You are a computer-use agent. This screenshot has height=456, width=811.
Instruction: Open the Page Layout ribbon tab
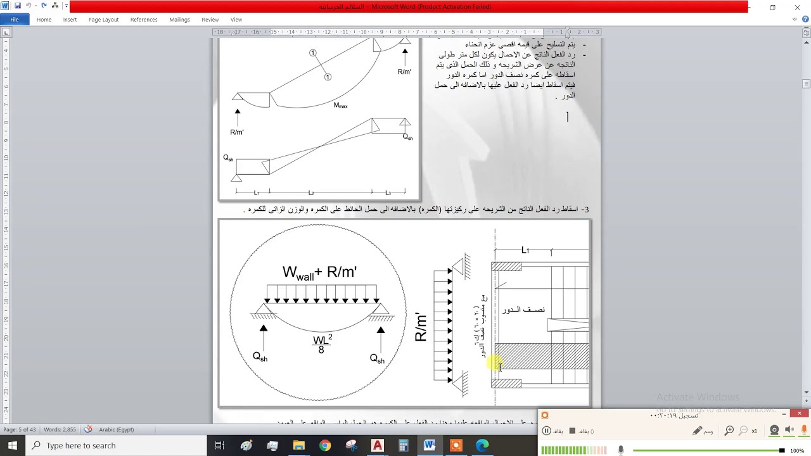[x=103, y=20]
